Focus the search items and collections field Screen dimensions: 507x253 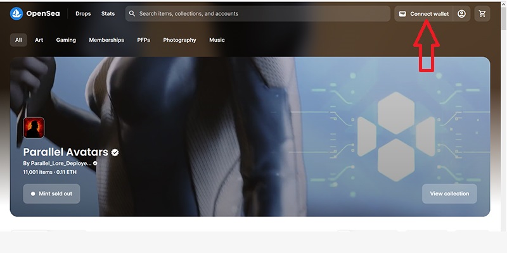point(258,13)
